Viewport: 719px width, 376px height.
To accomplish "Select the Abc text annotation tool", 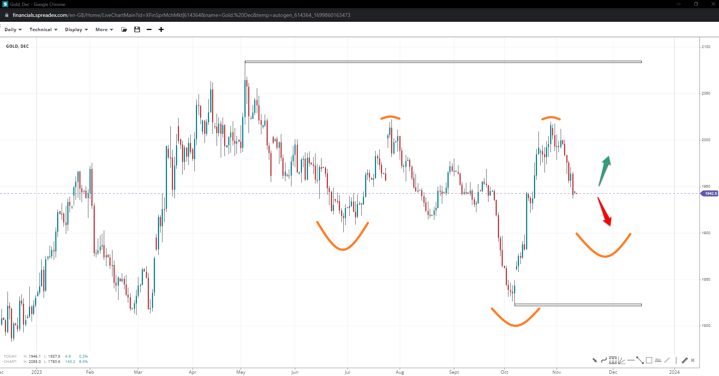I will click(x=658, y=360).
